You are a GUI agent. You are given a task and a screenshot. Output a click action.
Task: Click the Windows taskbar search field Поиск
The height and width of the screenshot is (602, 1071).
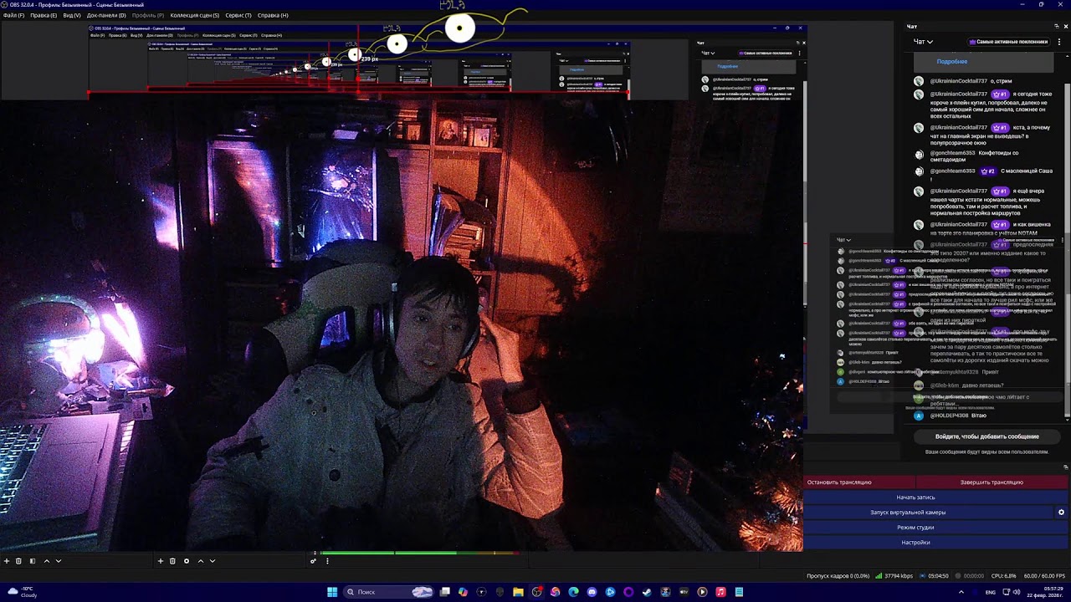[x=387, y=592]
